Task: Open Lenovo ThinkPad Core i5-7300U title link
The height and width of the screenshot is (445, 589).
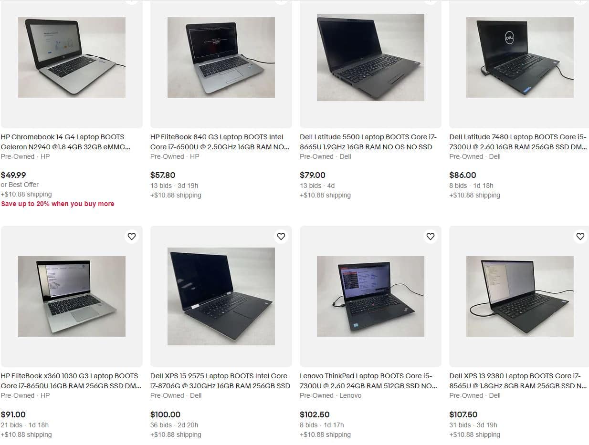Action: click(x=368, y=381)
